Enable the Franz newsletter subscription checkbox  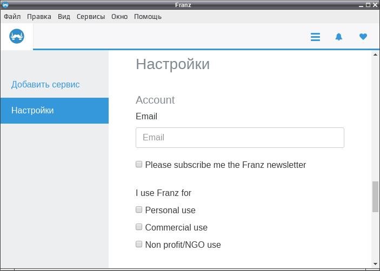tap(139, 164)
